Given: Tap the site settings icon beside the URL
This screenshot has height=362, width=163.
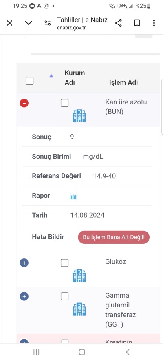Looking at the screenshot, I should pyautogui.click(x=48, y=23).
